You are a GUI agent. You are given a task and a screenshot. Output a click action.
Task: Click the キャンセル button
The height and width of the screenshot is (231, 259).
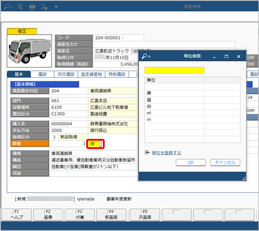pyautogui.click(x=225, y=162)
